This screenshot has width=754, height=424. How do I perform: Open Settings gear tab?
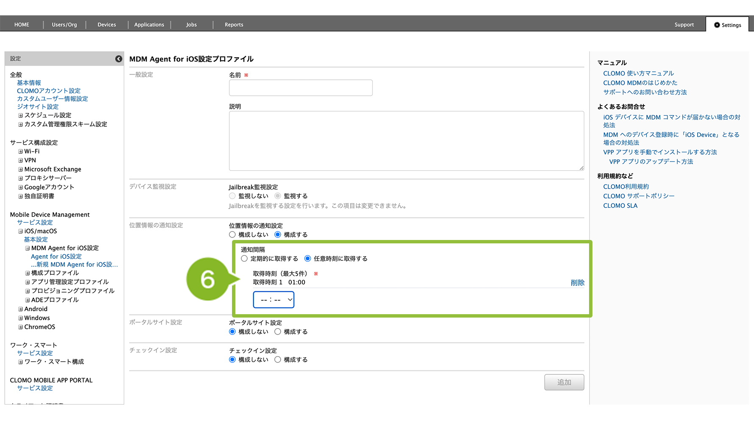click(x=727, y=25)
